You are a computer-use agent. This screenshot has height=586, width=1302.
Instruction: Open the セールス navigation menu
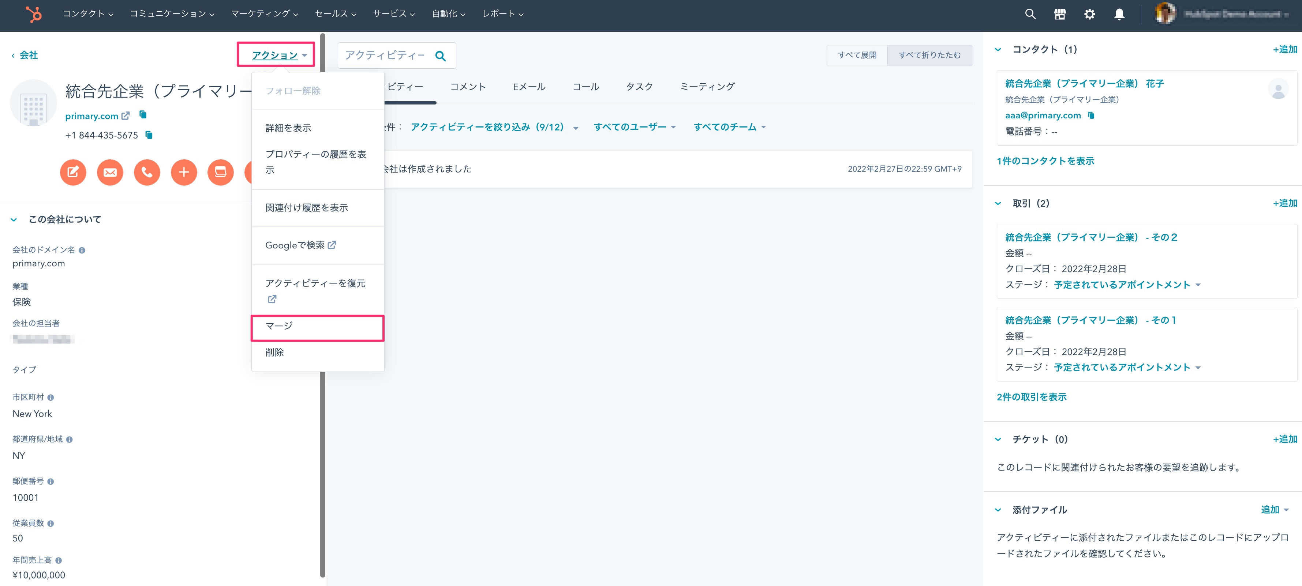click(336, 14)
